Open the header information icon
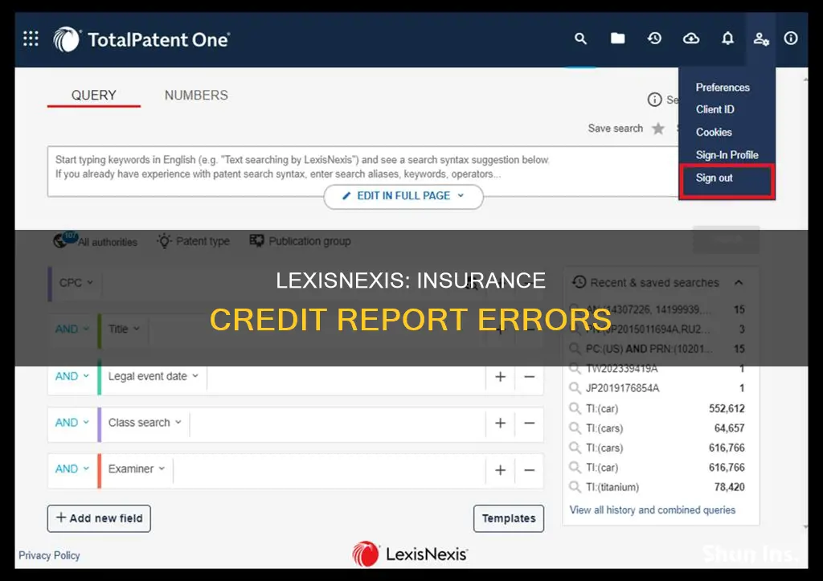The image size is (823, 581). [791, 38]
